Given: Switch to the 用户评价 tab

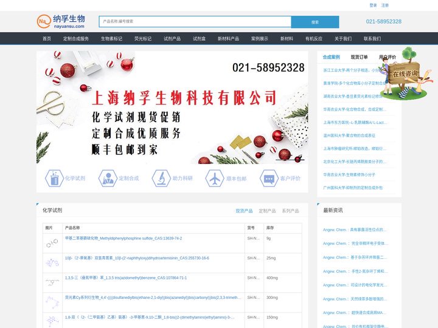Looking at the screenshot, I should (x=387, y=57).
